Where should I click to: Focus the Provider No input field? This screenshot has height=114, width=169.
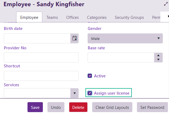click(x=41, y=58)
